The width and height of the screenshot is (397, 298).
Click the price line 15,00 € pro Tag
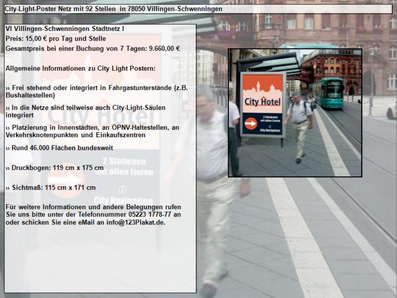pyautogui.click(x=56, y=39)
